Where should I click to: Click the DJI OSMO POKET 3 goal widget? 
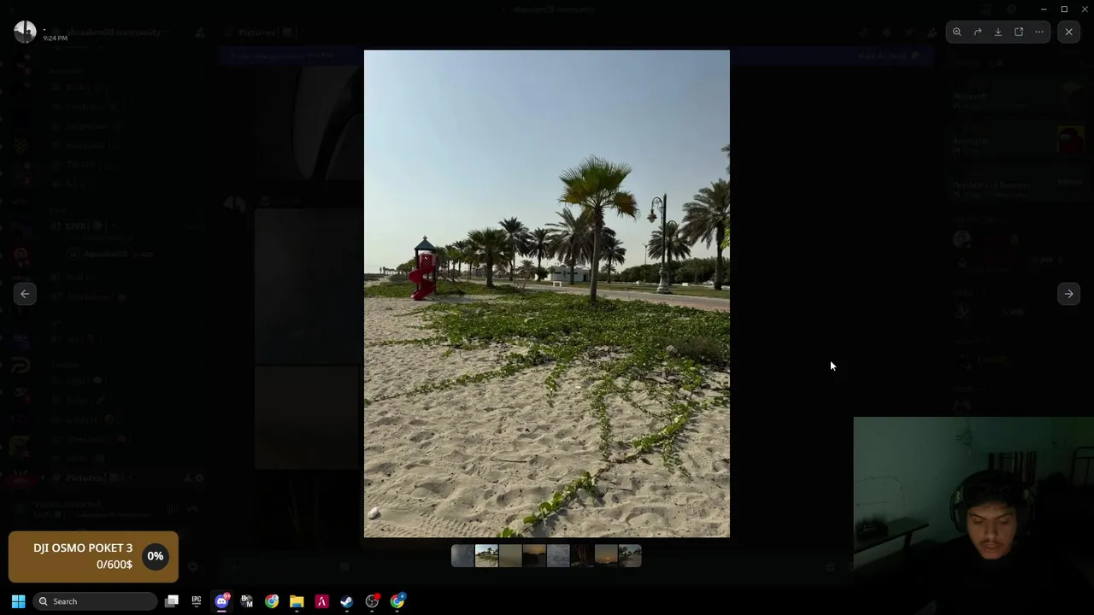(x=93, y=556)
